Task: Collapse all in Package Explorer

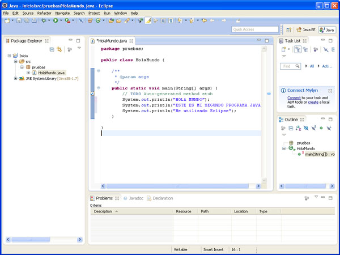Action: click(x=52, y=49)
